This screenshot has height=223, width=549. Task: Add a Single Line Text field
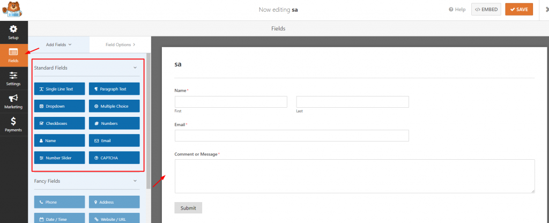point(60,89)
